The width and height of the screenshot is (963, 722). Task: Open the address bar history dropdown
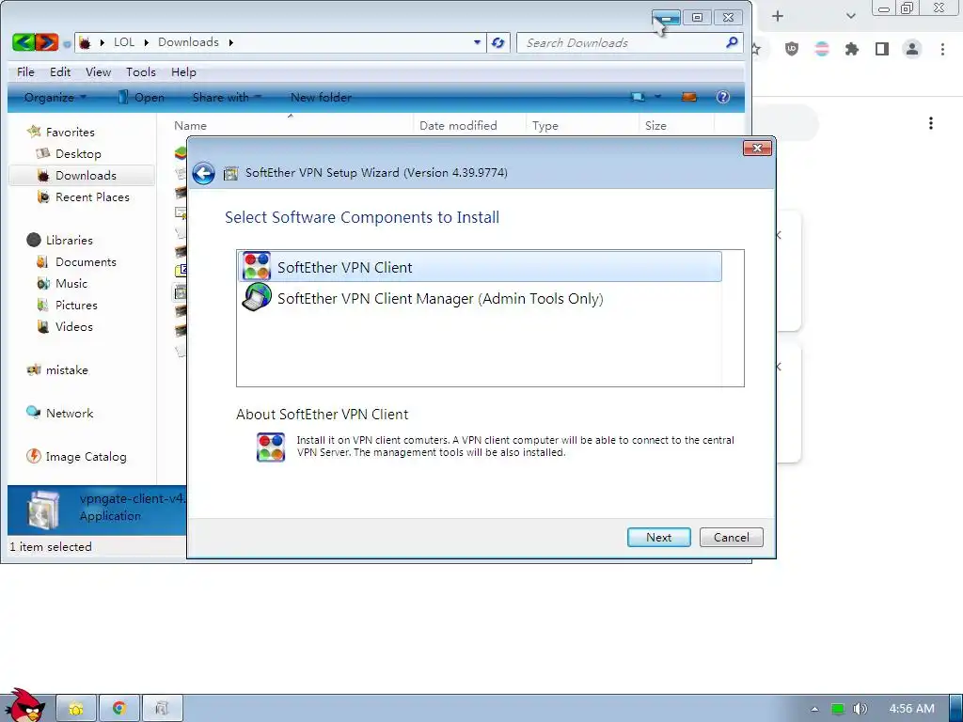pyautogui.click(x=477, y=42)
